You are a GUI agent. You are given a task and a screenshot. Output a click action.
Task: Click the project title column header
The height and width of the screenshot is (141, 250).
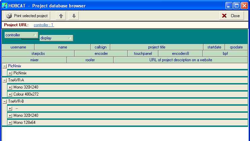tap(156, 47)
